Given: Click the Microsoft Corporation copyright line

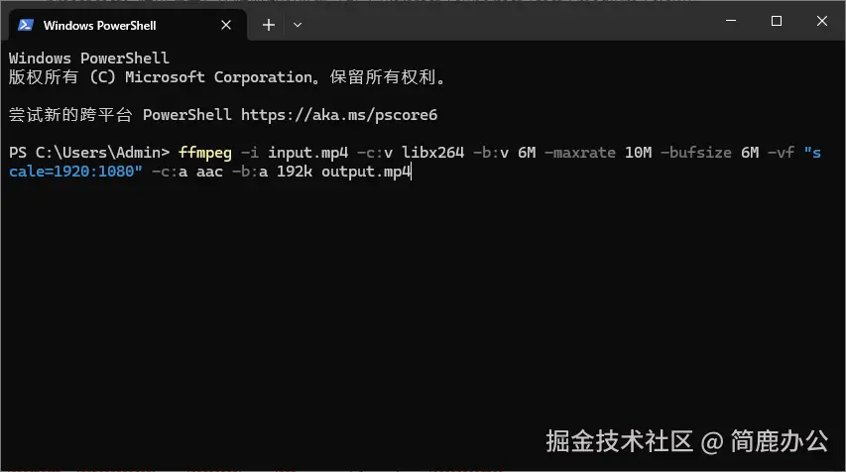Looking at the screenshot, I should click(226, 77).
